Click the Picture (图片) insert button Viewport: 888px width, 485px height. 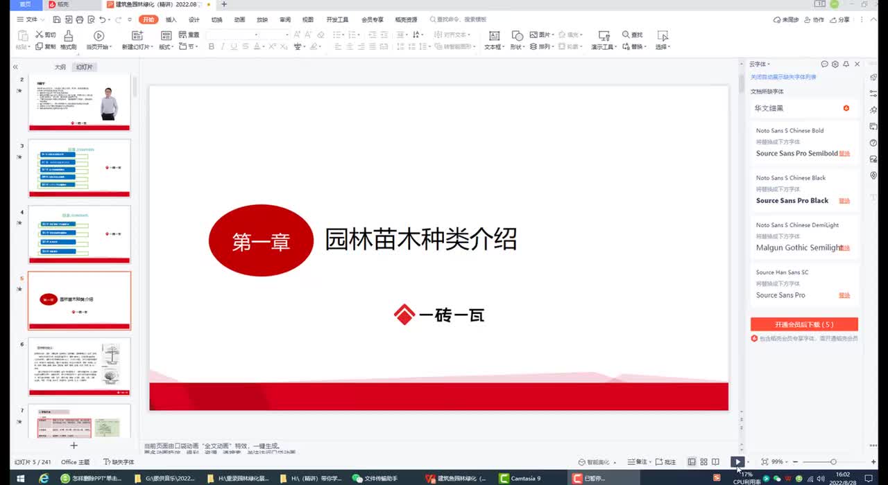coord(541,35)
